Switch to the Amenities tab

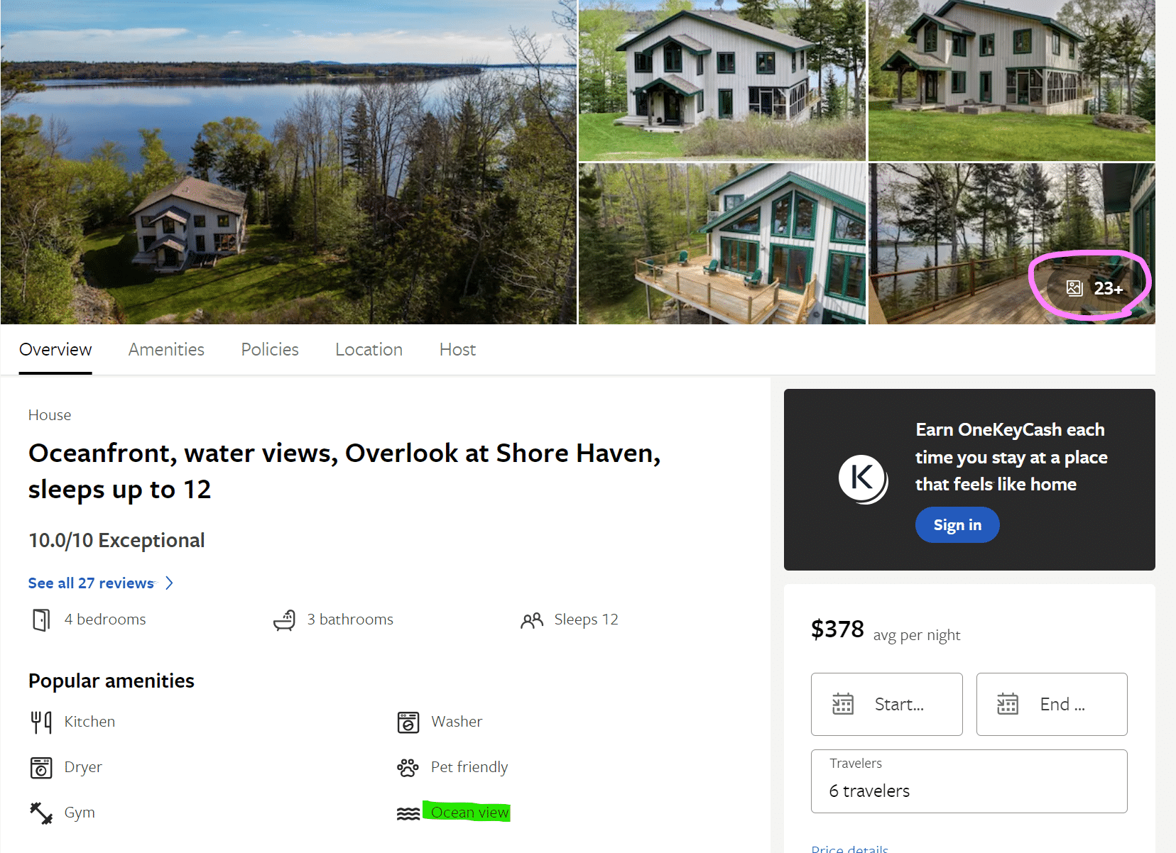click(x=166, y=350)
